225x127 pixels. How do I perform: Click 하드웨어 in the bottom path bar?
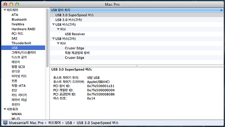pyautogui.click(x=54, y=123)
